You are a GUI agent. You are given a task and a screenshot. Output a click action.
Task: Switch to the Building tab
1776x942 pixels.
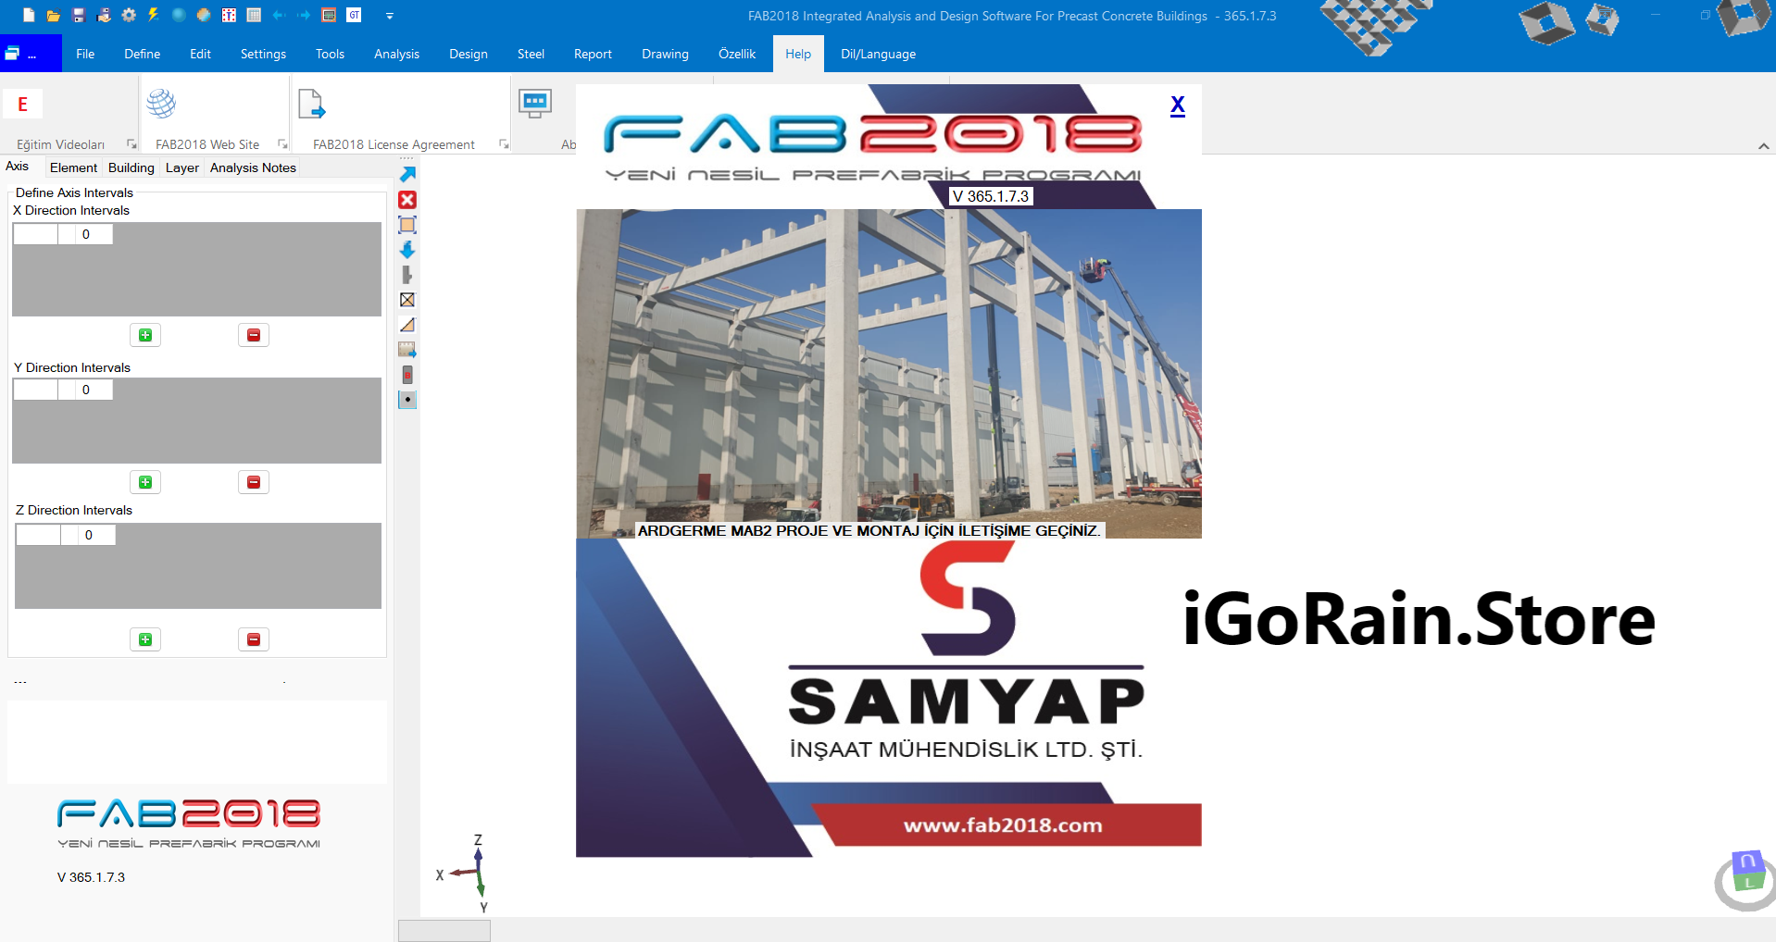131,167
